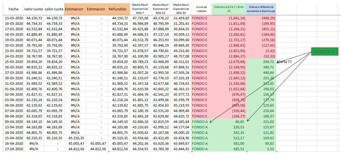This screenshot has height=161, width=341.
Task: Click EMA 15 value 42.819,59
Action: click(161, 122)
